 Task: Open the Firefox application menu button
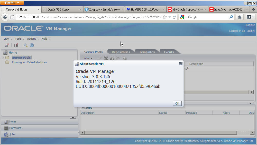coord(12,3)
